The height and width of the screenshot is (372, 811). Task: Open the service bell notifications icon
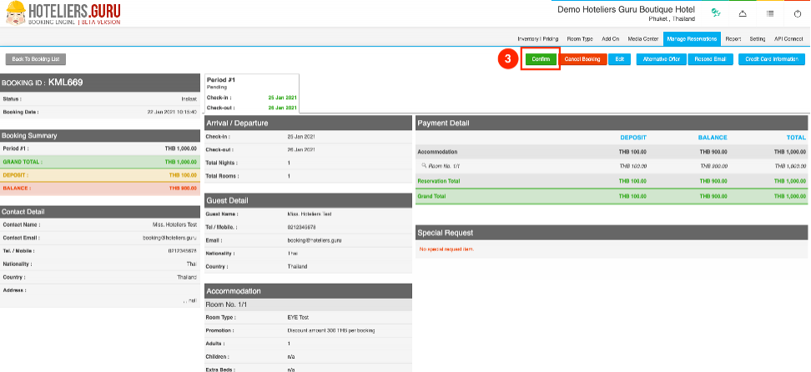[x=743, y=13]
